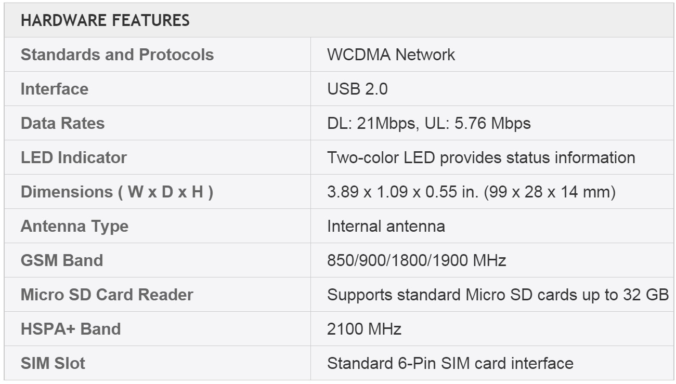This screenshot has width=676, height=384.
Task: Select the Dimensions ( W x D x H ) label
Action: pos(116,192)
